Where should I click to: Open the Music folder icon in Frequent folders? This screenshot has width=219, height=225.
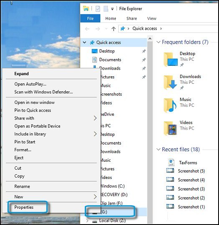pyautogui.click(x=170, y=105)
